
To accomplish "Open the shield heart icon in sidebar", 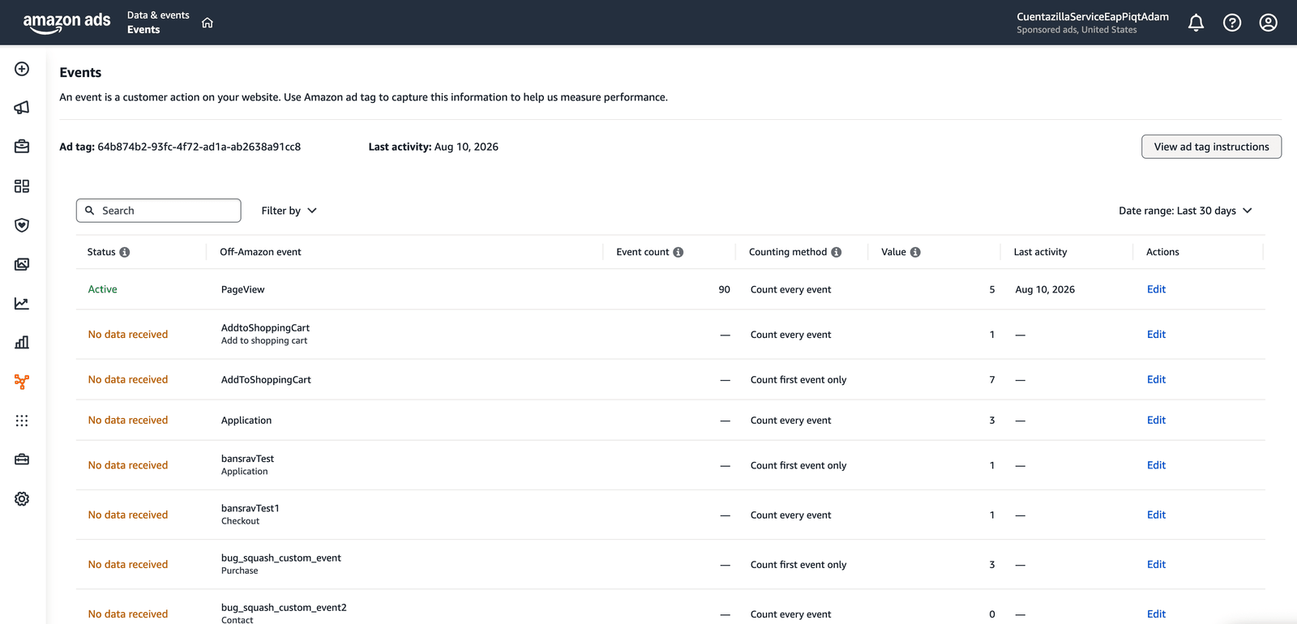I will click(22, 225).
